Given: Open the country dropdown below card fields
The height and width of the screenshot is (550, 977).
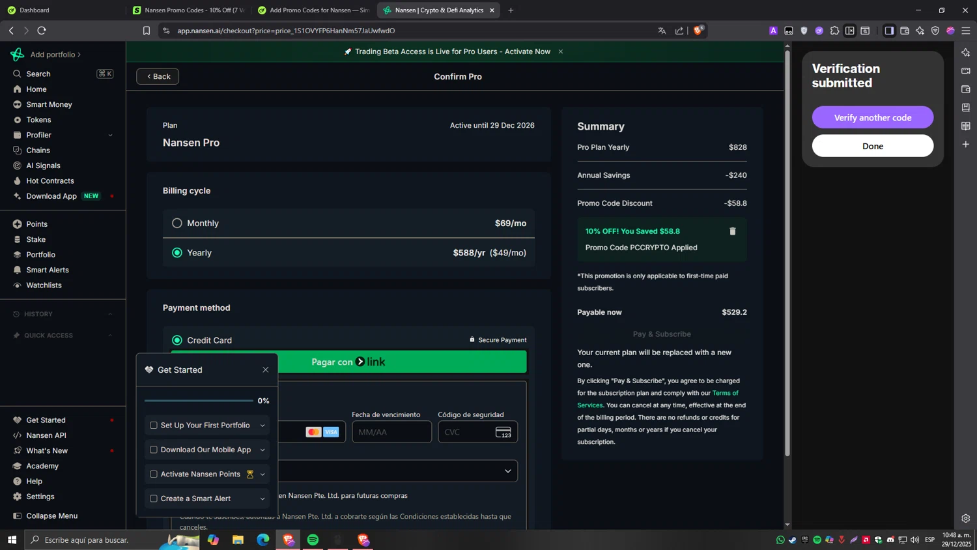Looking at the screenshot, I should tap(397, 471).
